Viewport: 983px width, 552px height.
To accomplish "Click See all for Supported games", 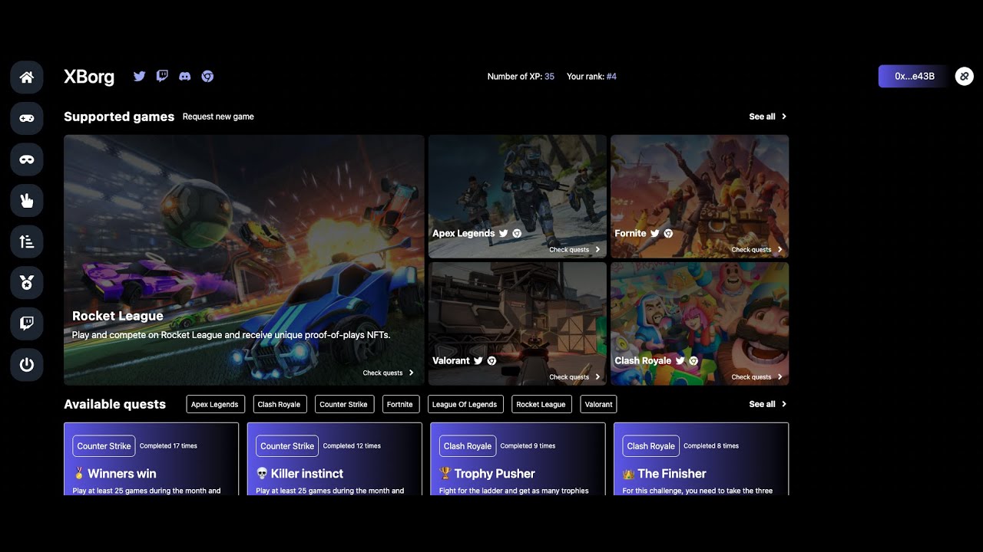I will coord(768,117).
